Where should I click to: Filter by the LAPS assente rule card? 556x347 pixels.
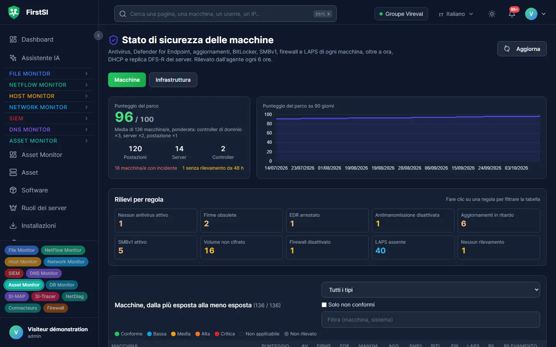tap(413, 248)
